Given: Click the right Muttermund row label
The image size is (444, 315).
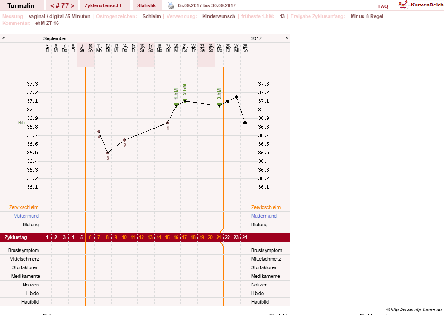Looking at the screenshot, I should [263, 216].
